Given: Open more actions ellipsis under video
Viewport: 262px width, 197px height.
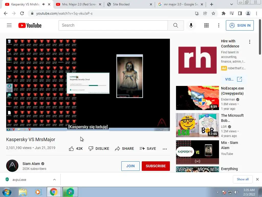Looking at the screenshot, I should (x=165, y=149).
